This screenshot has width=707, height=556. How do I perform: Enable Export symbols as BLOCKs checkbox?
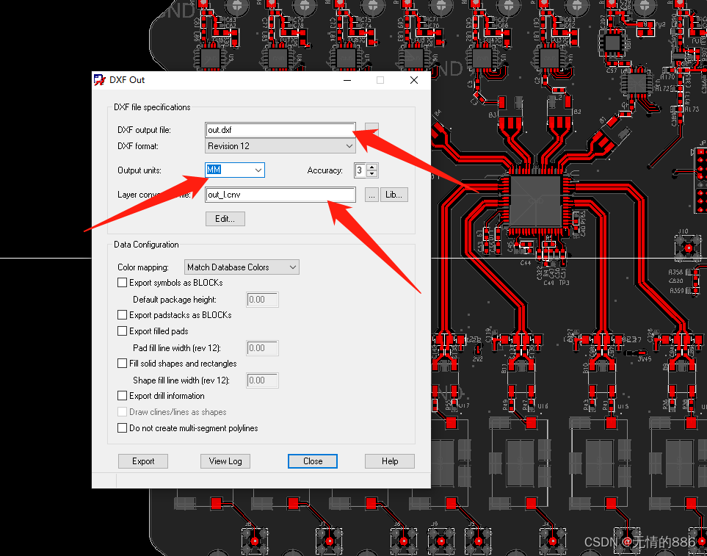pyautogui.click(x=122, y=283)
